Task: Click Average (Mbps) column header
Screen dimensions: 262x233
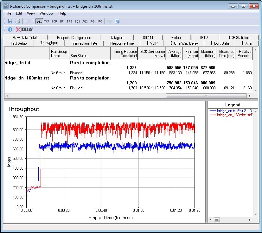Action: 174,54
